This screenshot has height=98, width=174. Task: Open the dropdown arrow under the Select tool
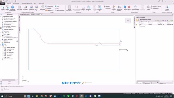125,11
